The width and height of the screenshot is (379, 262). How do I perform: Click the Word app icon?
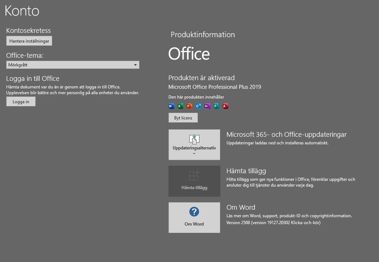171,106
